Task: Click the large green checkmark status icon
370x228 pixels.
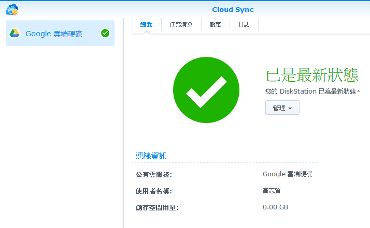Action: coord(206,90)
